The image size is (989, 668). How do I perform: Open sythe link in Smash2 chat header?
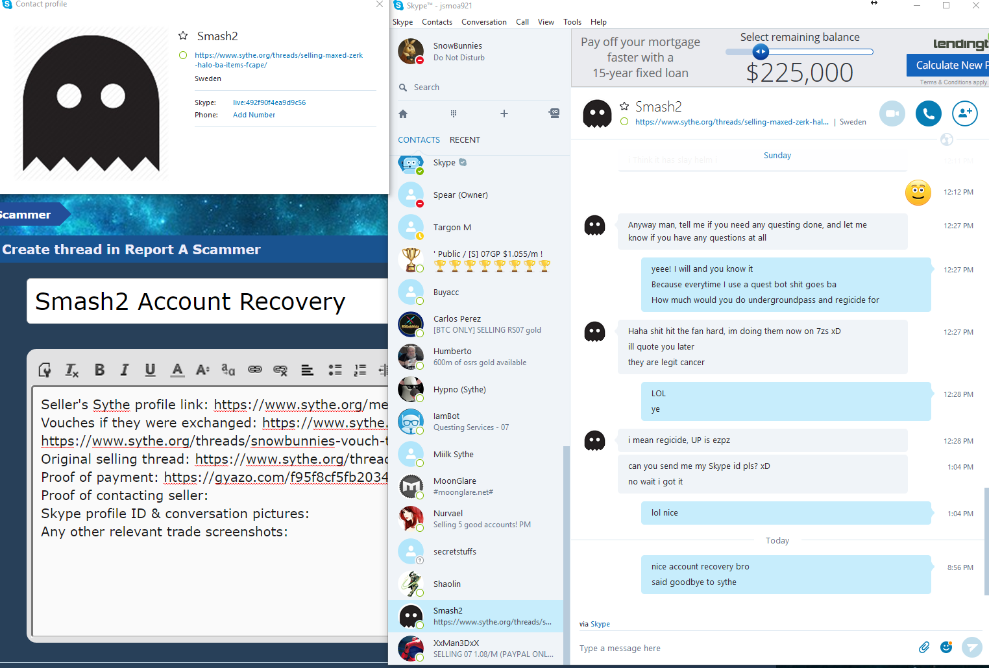click(731, 122)
